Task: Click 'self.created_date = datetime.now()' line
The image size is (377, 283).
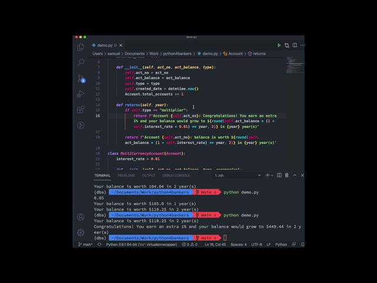Action: (x=161, y=89)
